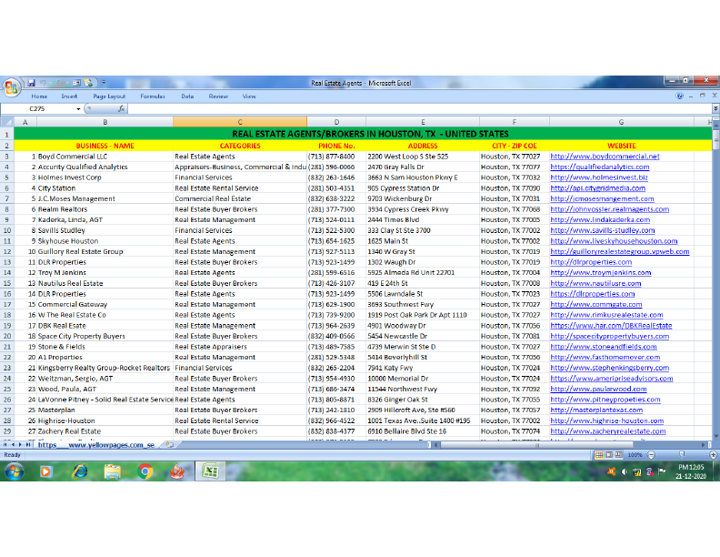Expand the Name Box dropdown arrow
This screenshot has width=720, height=557.
(x=78, y=109)
